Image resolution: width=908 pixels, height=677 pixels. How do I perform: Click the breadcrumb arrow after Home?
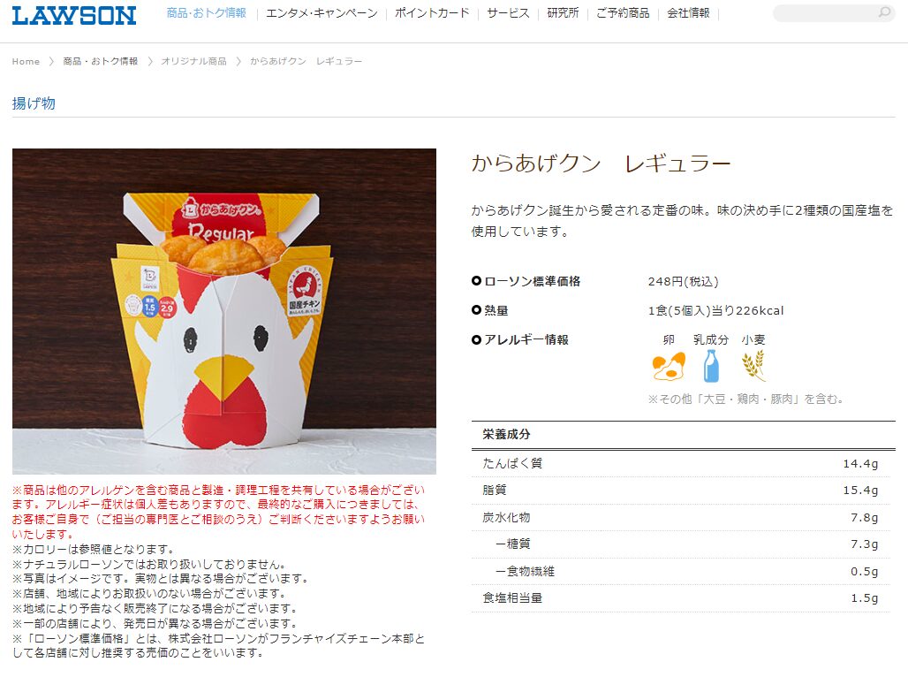point(51,62)
